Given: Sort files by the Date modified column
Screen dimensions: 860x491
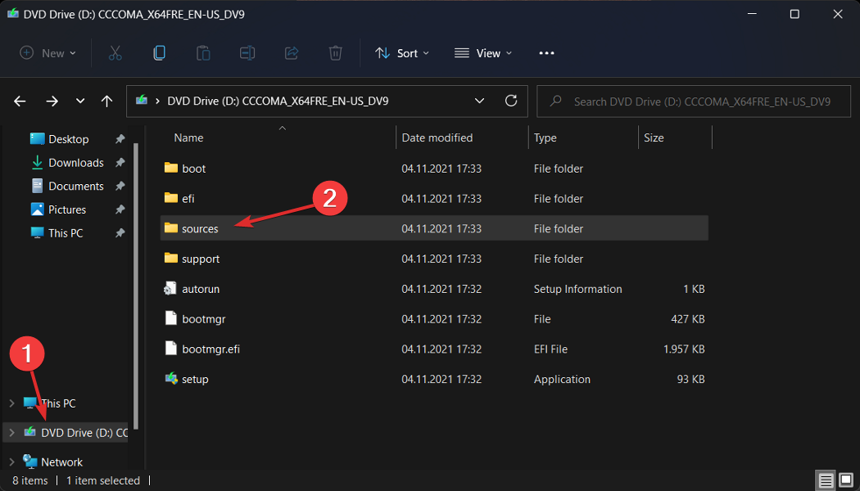Looking at the screenshot, I should 431,137.
